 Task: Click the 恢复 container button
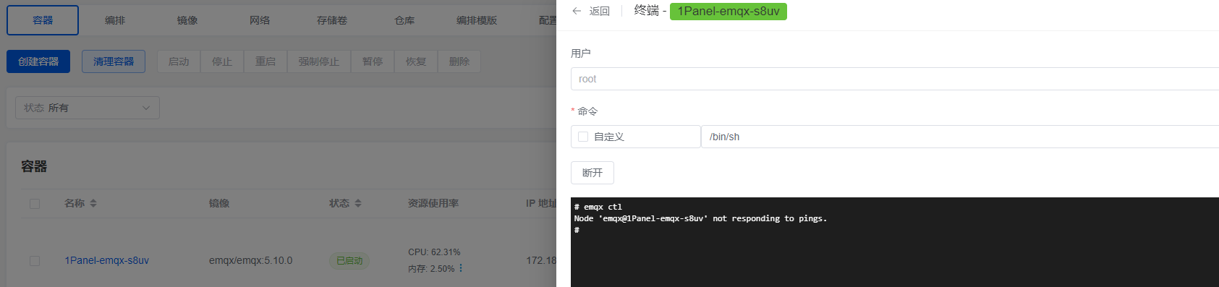pos(416,61)
